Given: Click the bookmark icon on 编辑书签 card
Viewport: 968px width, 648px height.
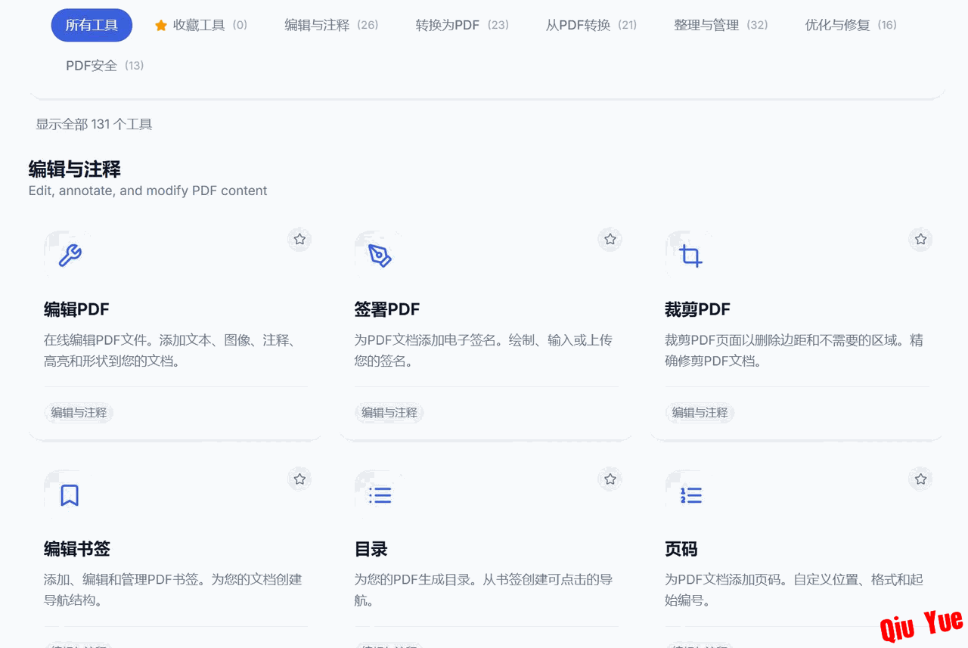Looking at the screenshot, I should [70, 495].
